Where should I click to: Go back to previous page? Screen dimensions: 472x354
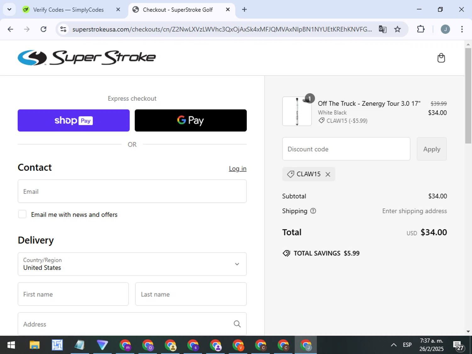[10, 29]
